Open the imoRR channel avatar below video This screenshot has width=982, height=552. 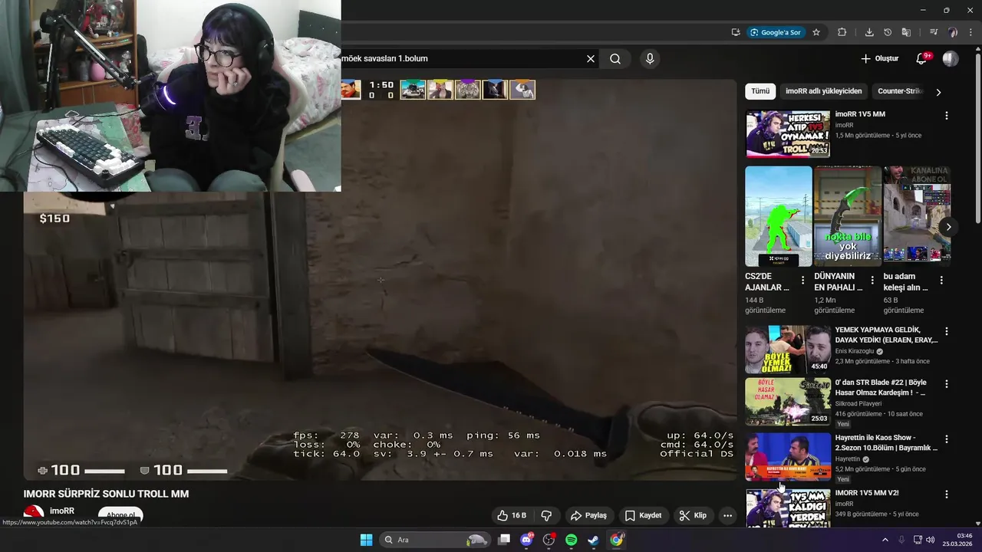coord(34,512)
